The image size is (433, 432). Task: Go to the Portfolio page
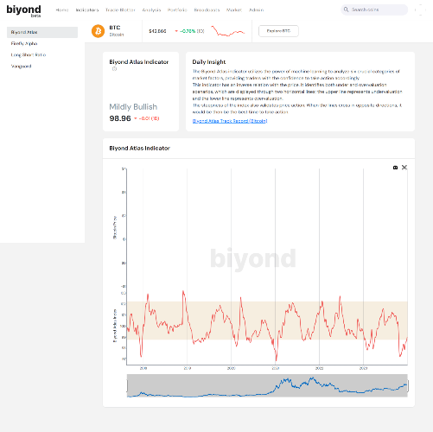click(177, 10)
